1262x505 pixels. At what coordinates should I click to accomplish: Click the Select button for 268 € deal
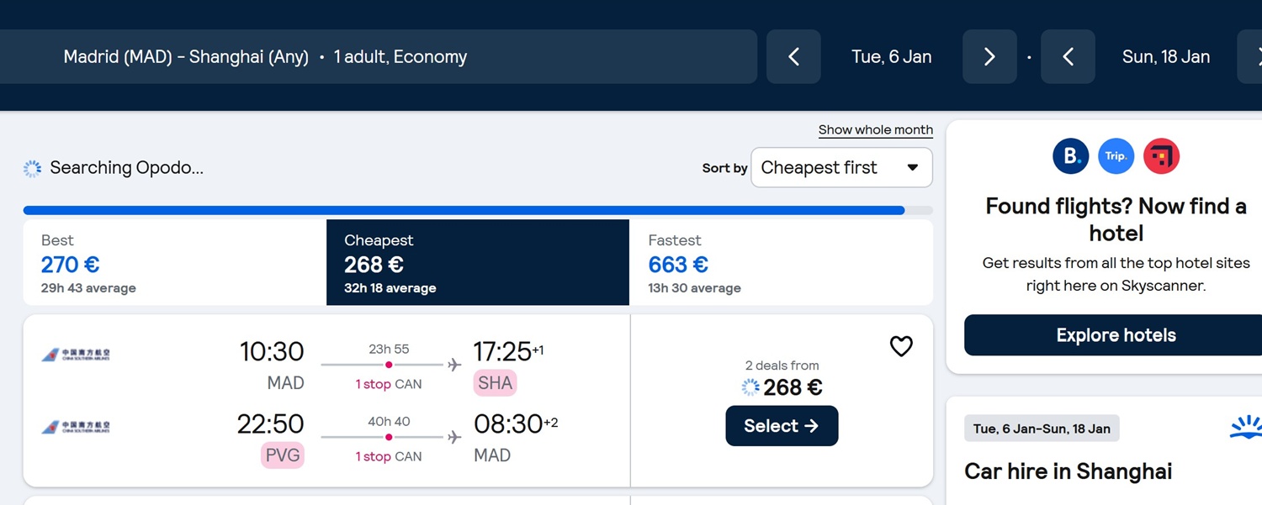coord(782,426)
